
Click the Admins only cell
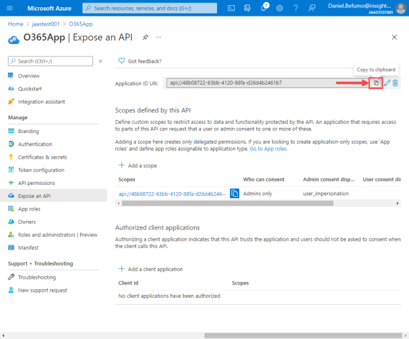point(258,193)
